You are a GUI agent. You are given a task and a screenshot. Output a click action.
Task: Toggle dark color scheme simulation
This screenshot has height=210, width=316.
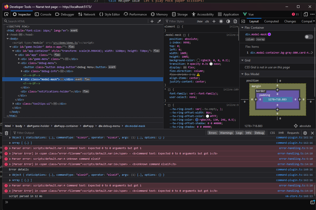228,21
